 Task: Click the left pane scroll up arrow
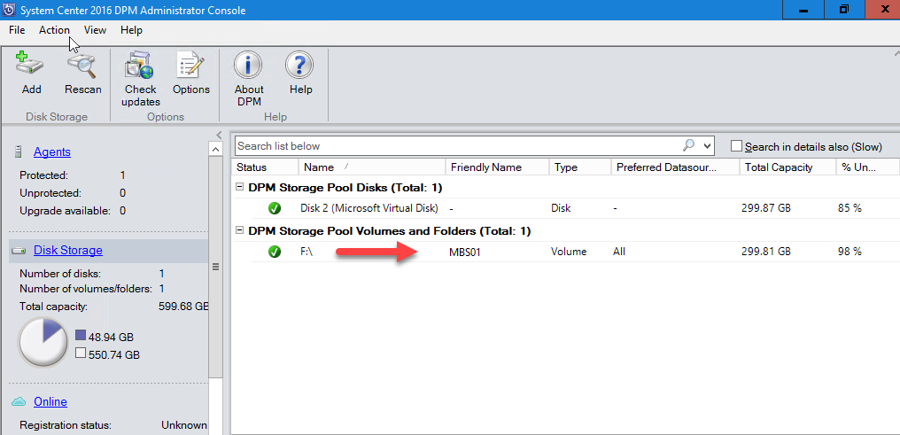click(x=216, y=150)
